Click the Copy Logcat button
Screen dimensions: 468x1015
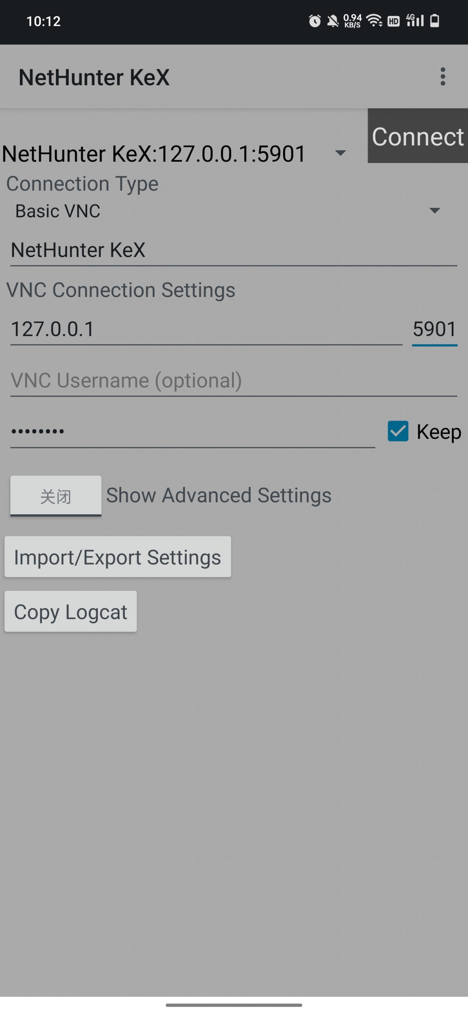tap(70, 611)
